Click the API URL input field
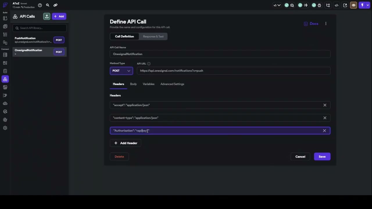372x209 pixels. pos(234,71)
